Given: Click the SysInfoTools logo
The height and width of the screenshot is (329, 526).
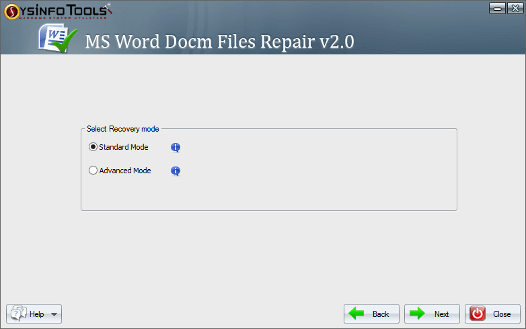Looking at the screenshot, I should coord(58,11).
